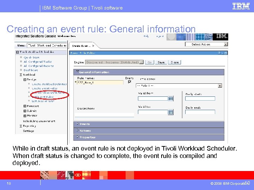The width and height of the screenshot is (254, 190).
Task: Expand the Actions section
Action: pos(77,131)
